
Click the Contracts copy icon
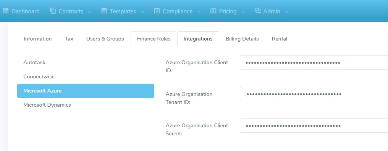(53, 11)
